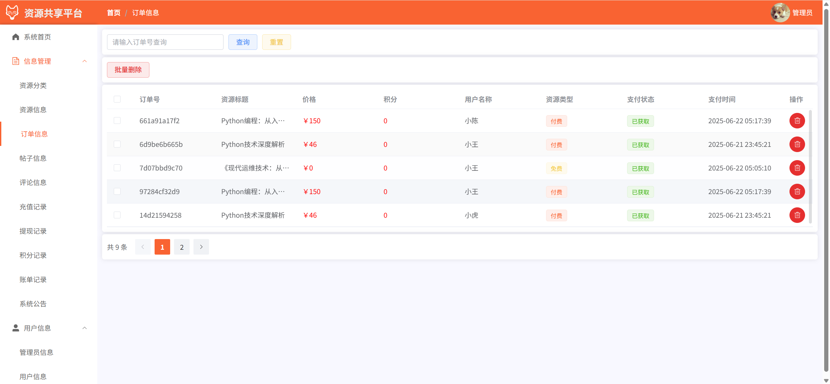
Task: Click the person icon beside 用户信息
Action: coord(16,328)
